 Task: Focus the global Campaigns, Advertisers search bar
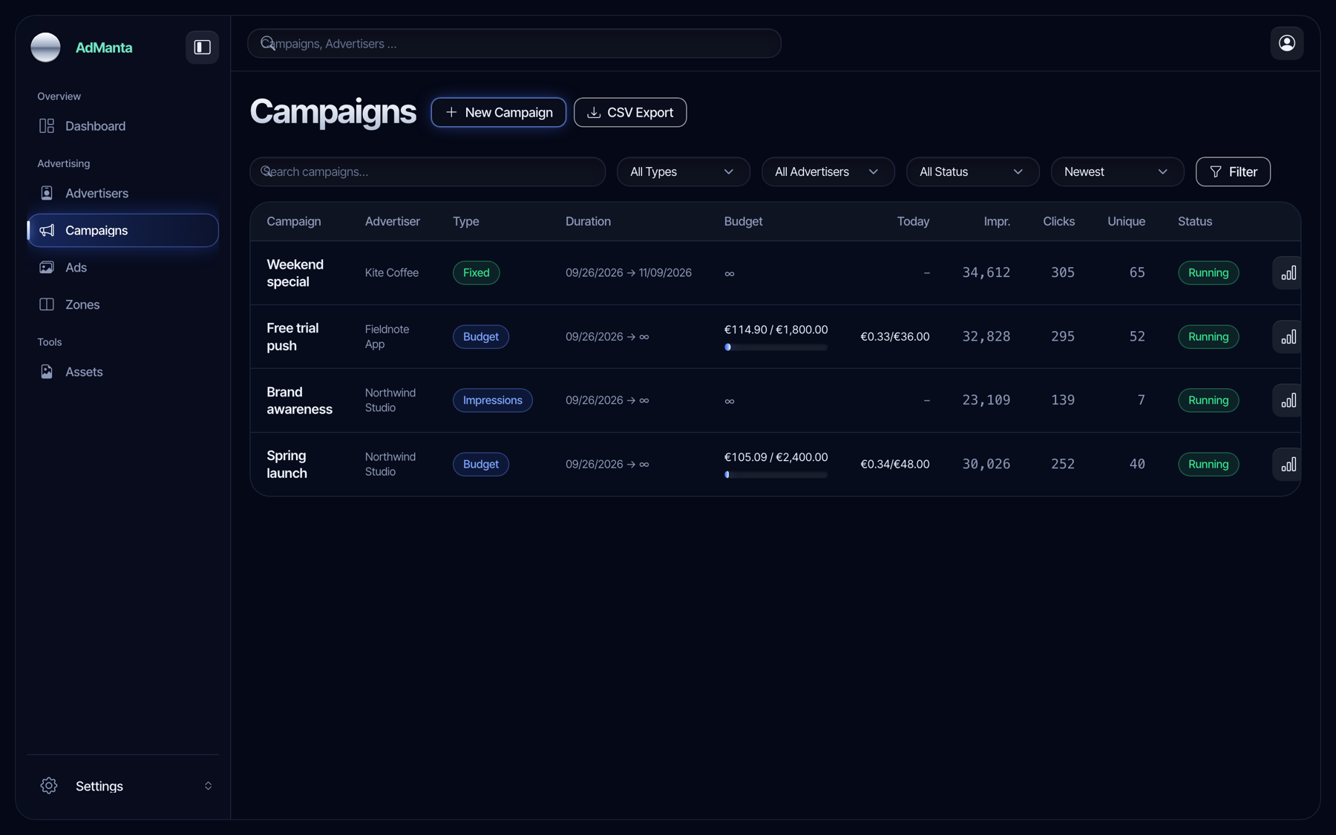click(514, 43)
